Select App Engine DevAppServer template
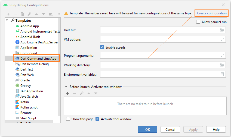Viewport: 231px width, 137px height. point(37,42)
